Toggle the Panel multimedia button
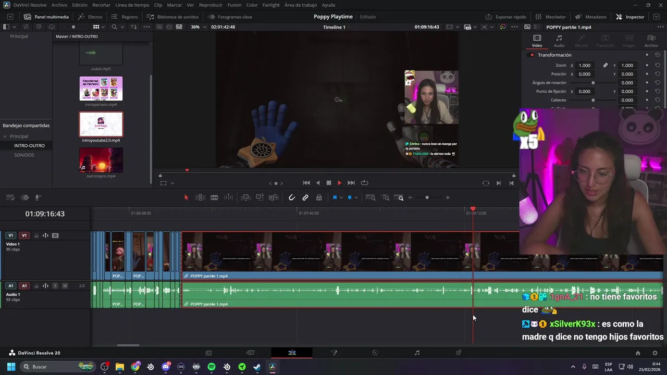667x375 pixels. click(46, 17)
